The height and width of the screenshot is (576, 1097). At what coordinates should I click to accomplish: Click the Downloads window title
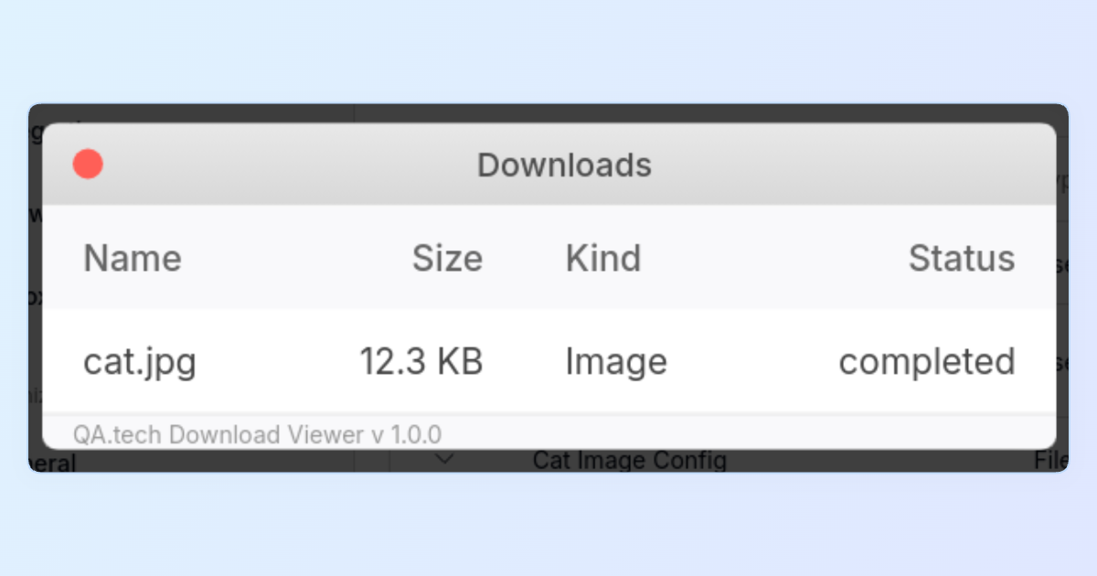point(564,165)
